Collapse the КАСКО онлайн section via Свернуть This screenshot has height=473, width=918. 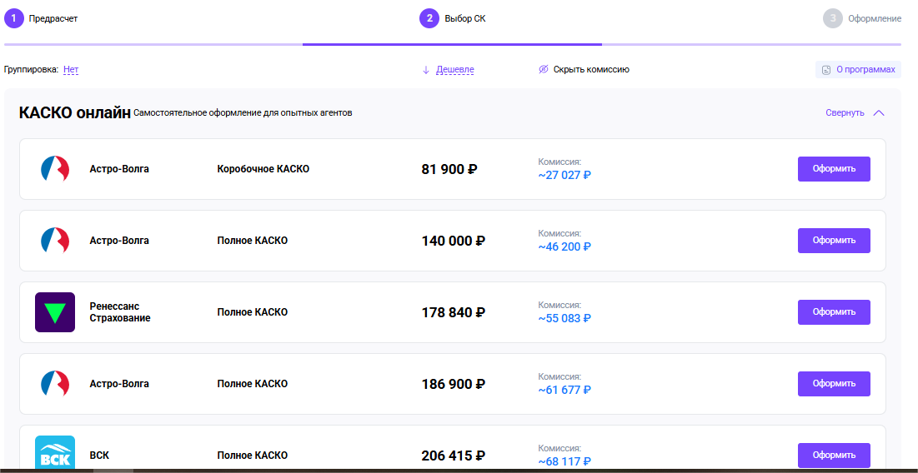[x=845, y=113]
